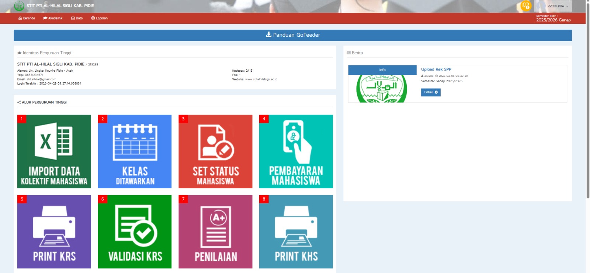Image resolution: width=590 pixels, height=273 pixels.
Task: Click the college logo in the header
Action: click(19, 6)
